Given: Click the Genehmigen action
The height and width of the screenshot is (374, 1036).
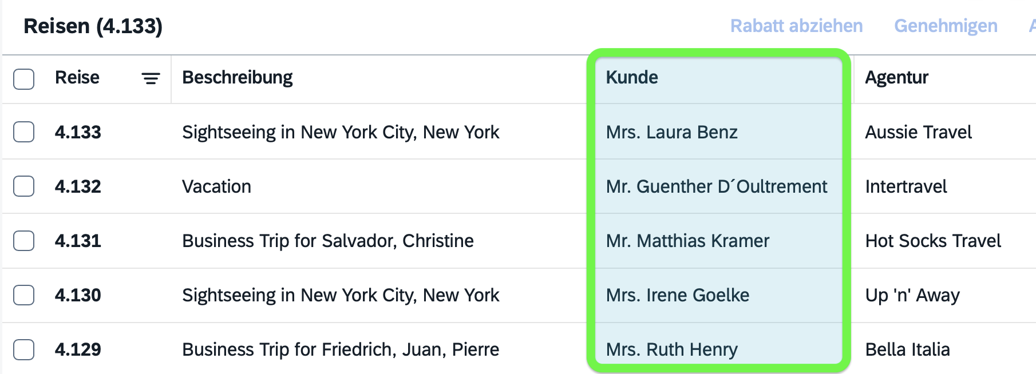Looking at the screenshot, I should pyautogui.click(x=946, y=25).
